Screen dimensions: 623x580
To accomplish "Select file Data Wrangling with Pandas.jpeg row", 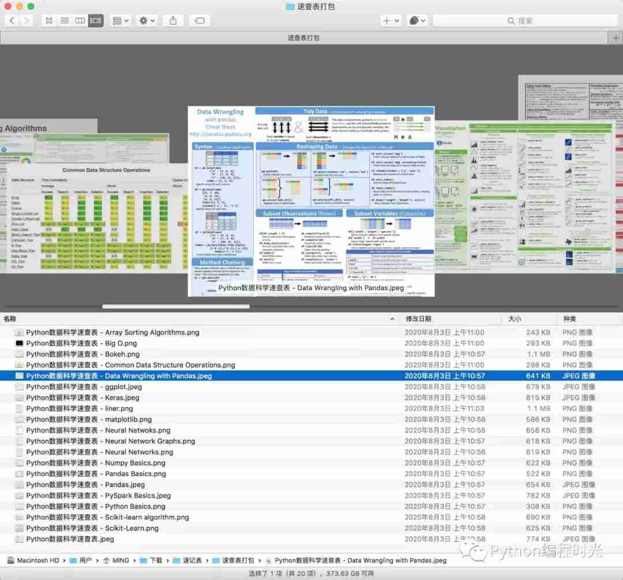I will click(311, 375).
